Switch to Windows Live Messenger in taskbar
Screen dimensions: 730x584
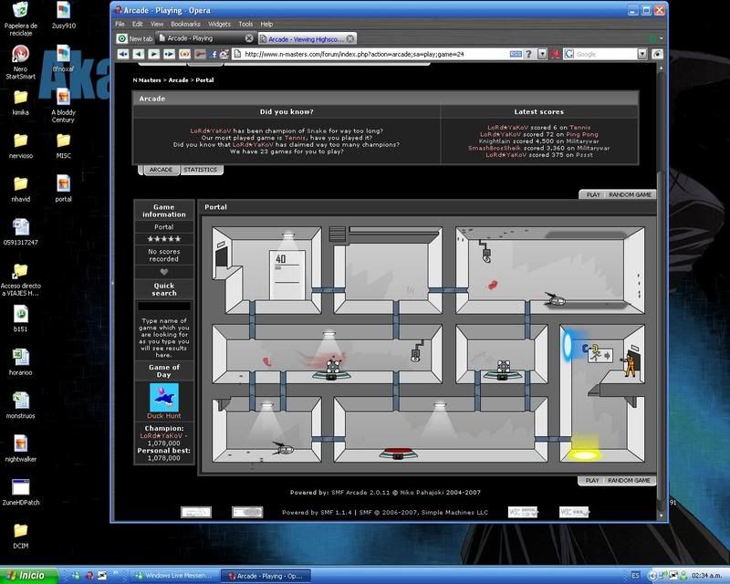coord(172,576)
